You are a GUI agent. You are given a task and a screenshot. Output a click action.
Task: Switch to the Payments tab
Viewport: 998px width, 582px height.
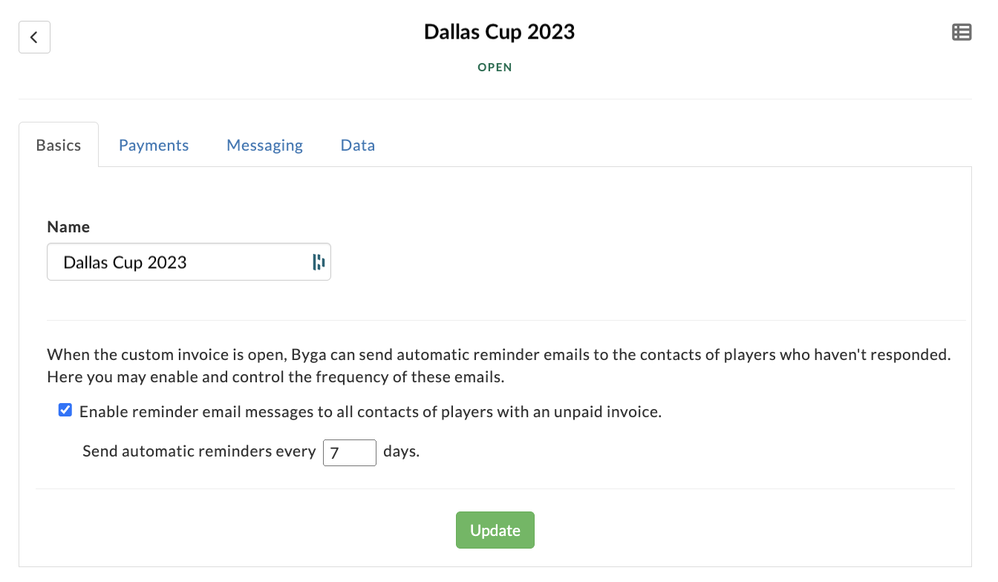point(154,145)
